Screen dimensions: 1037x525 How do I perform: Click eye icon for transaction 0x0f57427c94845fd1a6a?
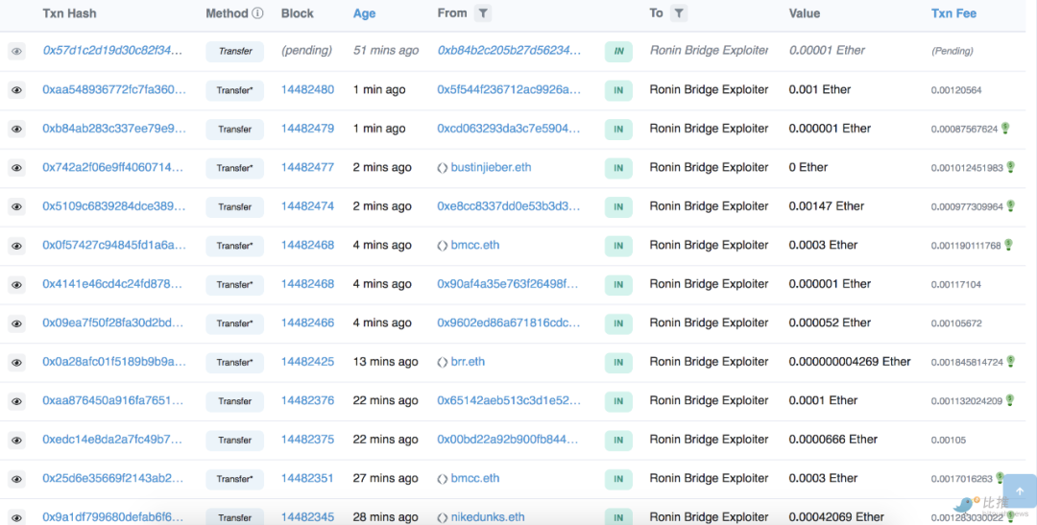(x=16, y=246)
